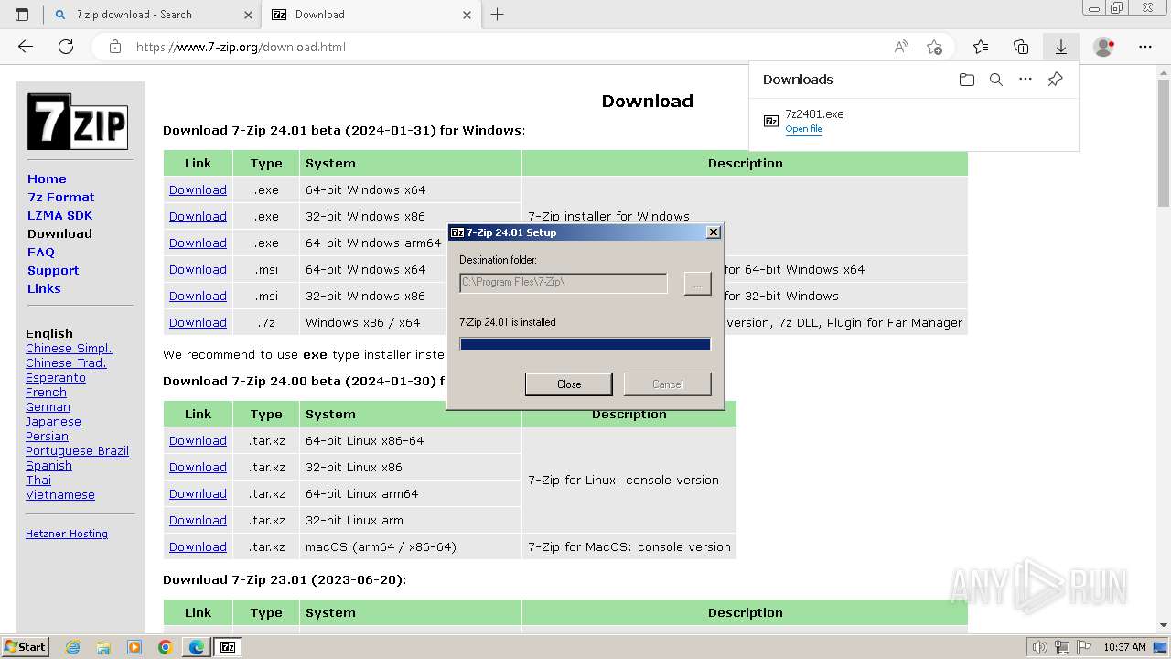
Task: Open the Start menu
Action: pos(26,647)
